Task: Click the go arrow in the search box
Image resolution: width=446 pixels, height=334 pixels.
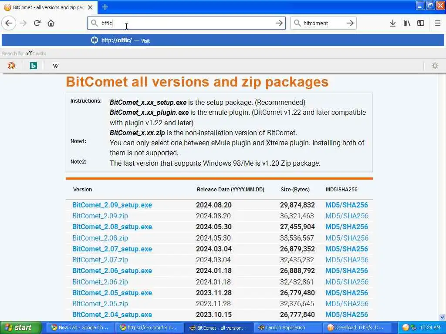Action: pyautogui.click(x=350, y=23)
